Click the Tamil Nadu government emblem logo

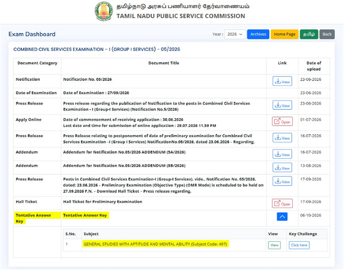(104, 11)
